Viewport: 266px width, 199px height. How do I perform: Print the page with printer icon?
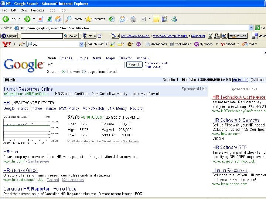click(133, 19)
